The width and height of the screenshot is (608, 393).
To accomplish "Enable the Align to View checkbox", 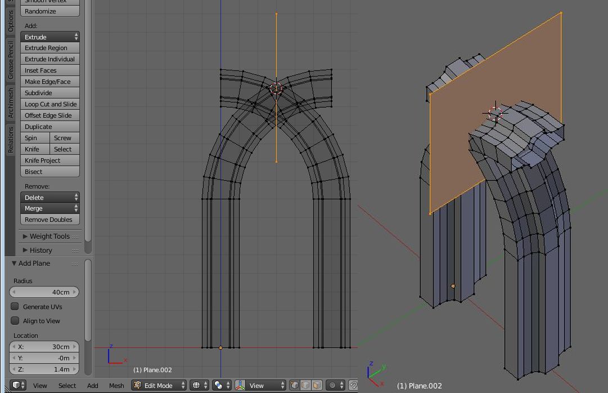I will 15,321.
